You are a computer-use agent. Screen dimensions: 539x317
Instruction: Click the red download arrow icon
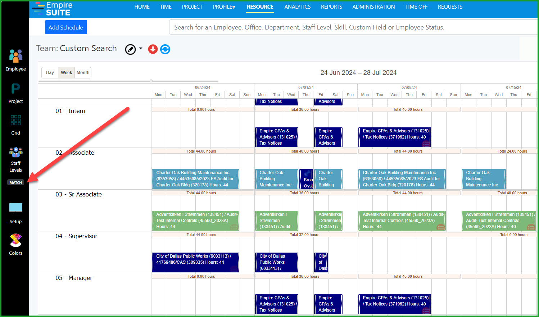(153, 49)
